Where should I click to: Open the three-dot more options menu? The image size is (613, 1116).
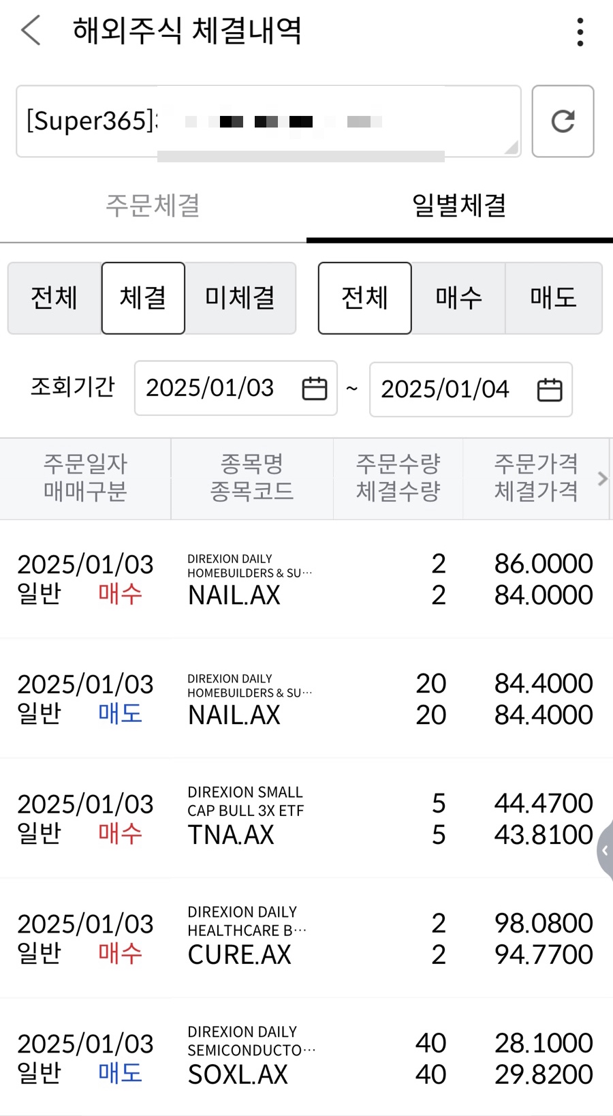point(580,32)
